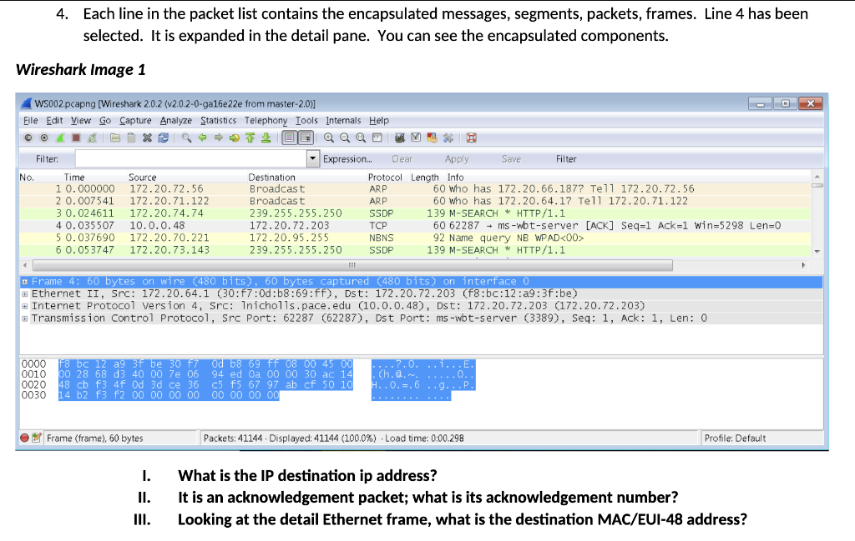Start a new live capture
The width and height of the screenshot is (855, 541).
tap(60, 138)
